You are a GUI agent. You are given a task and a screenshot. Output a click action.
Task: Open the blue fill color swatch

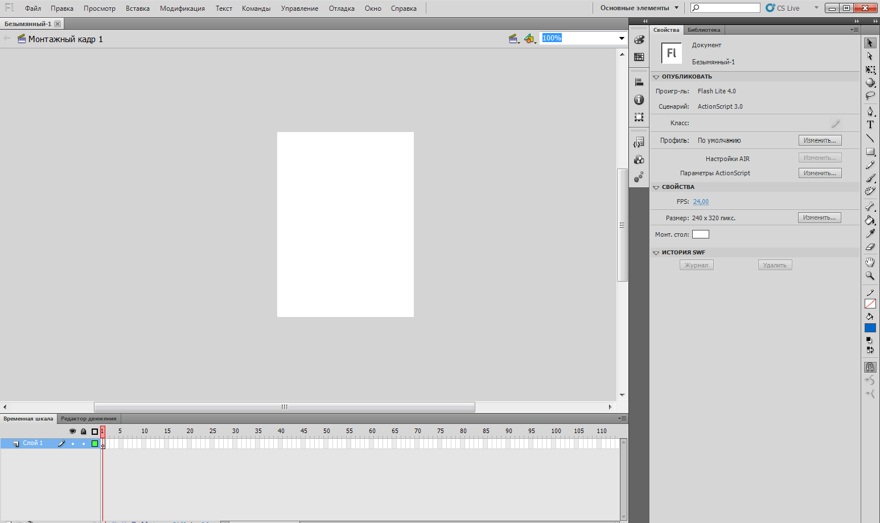coord(870,328)
